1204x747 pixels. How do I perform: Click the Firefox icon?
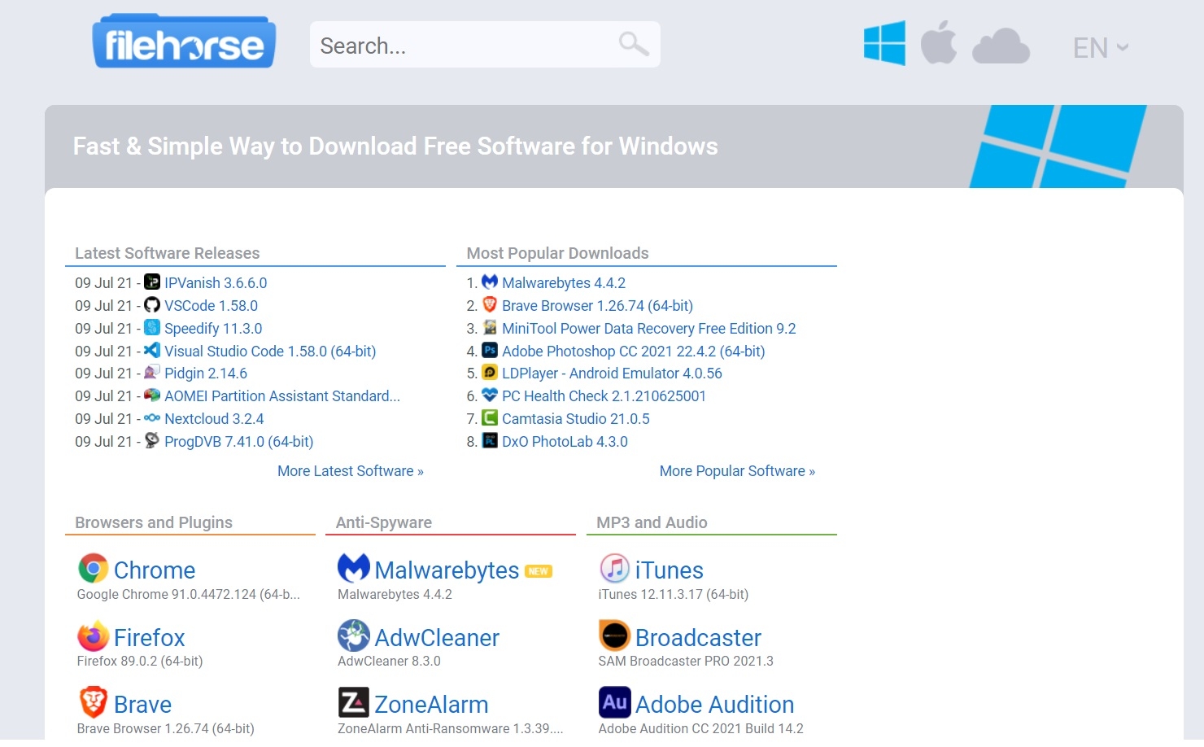pos(93,636)
